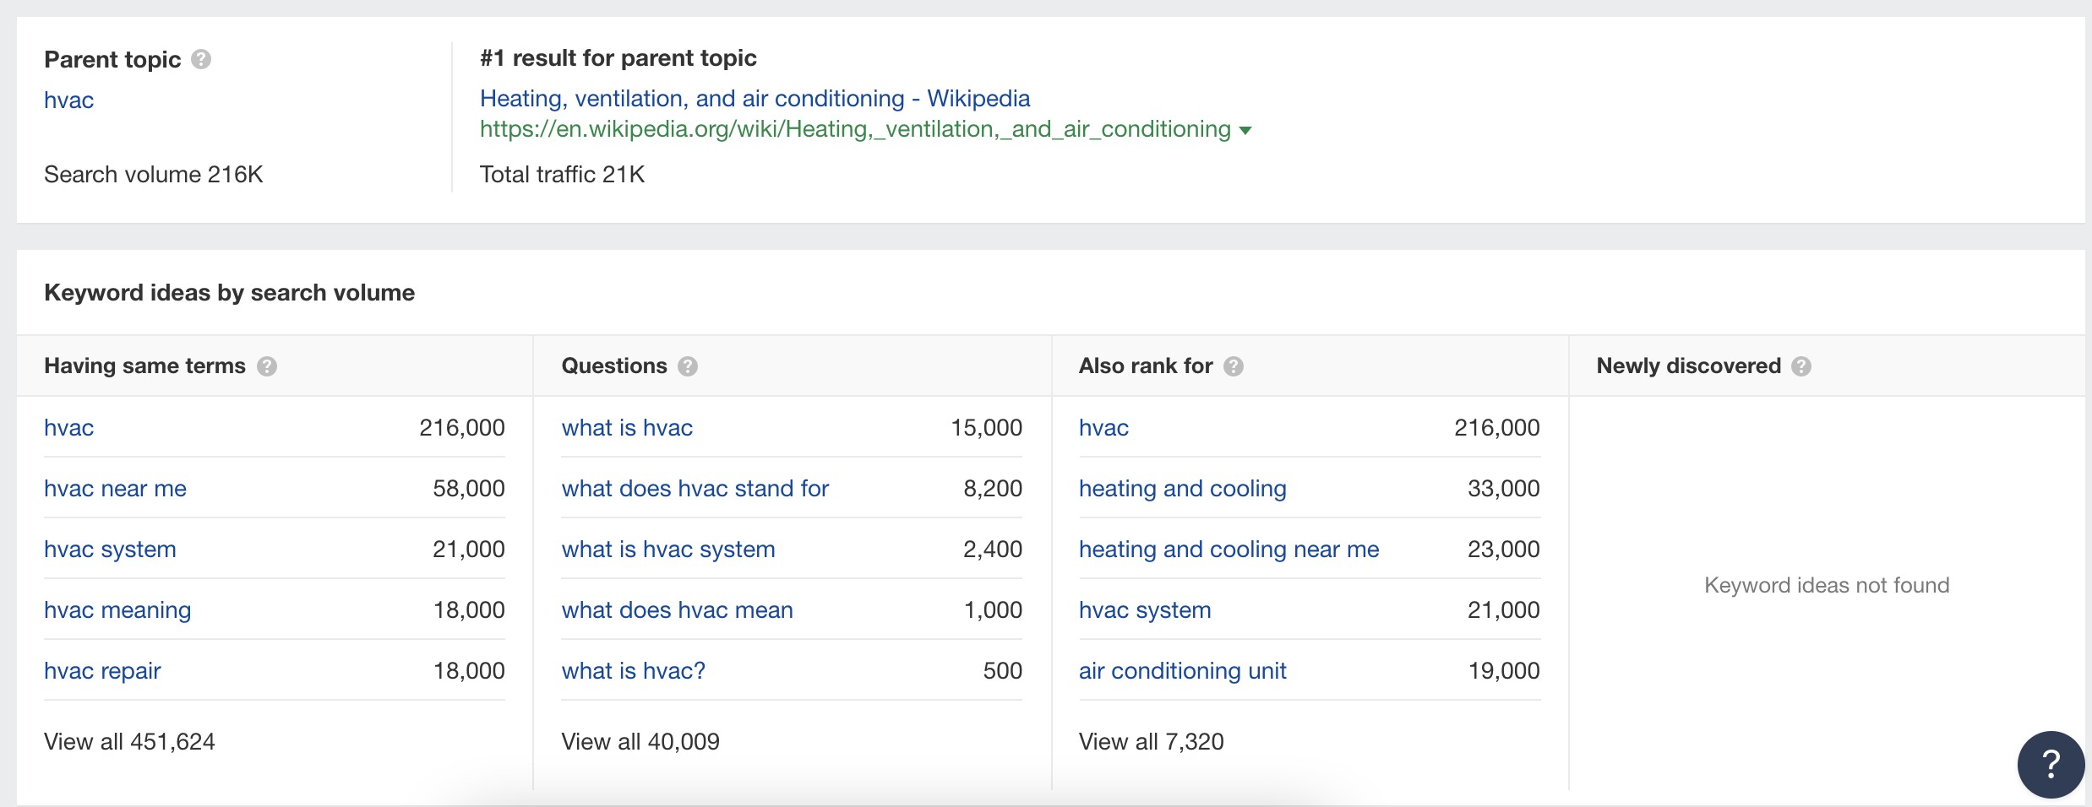Open the floating question mark help button
2092x807 pixels.
[x=2050, y=764]
